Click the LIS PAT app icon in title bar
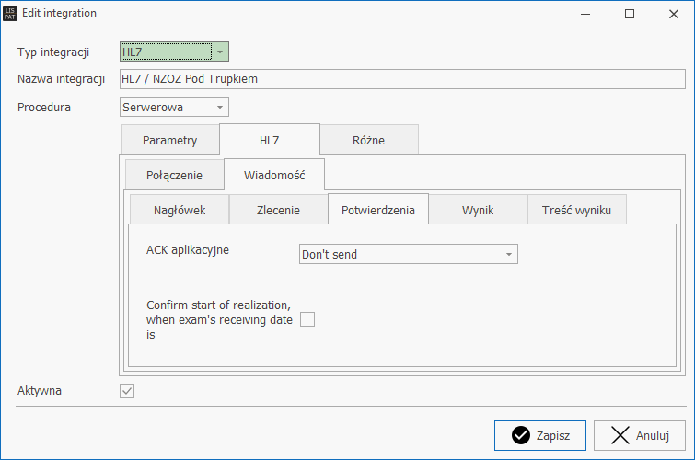This screenshot has width=695, height=460. tap(11, 14)
